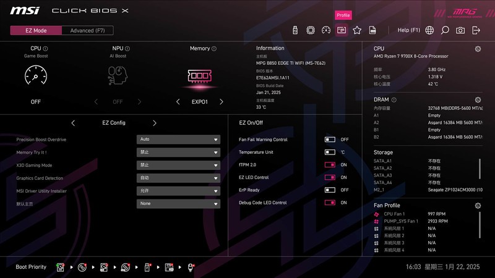This screenshot has width=495, height=278.
Task: Select the USB key boot device icon
Action: coord(147,267)
